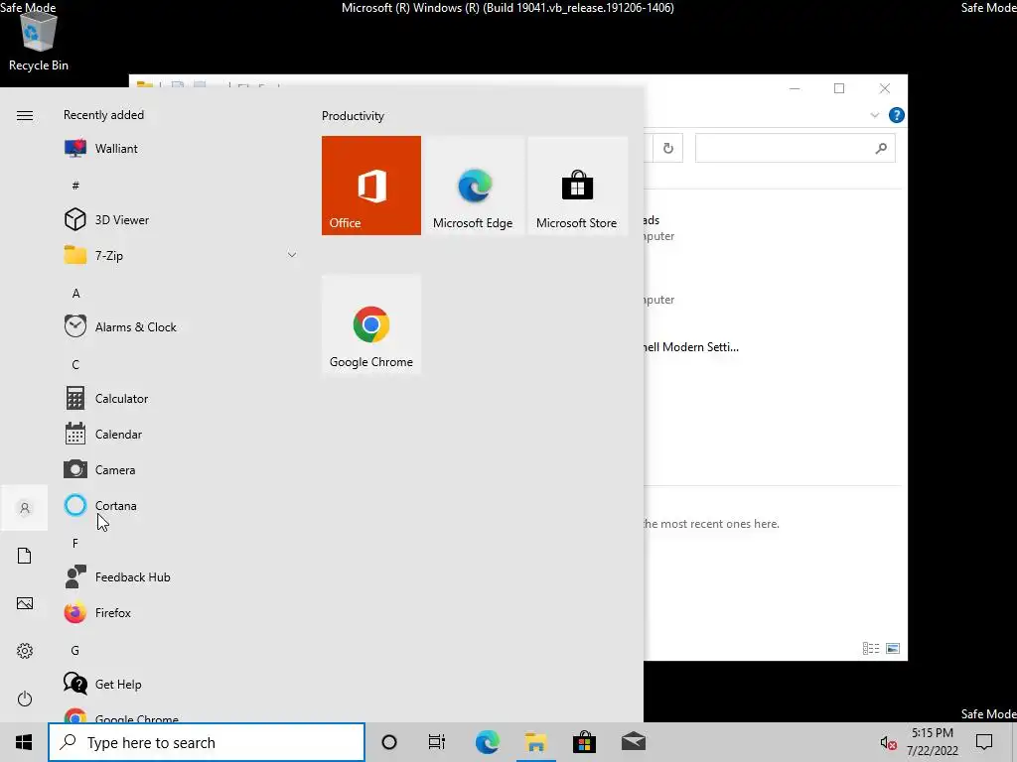Open Cortana circle on taskbar
1017x762 pixels.
click(x=389, y=742)
